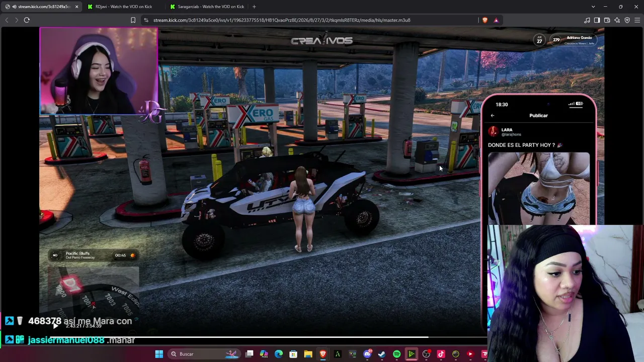Go forward with the forward arrow
The width and height of the screenshot is (644, 362).
coord(16,20)
